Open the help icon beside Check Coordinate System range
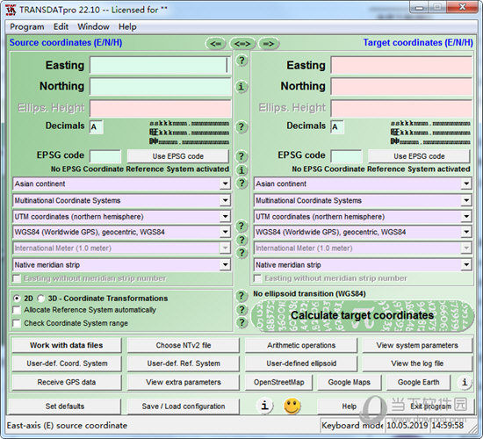The image size is (483, 439). 241,323
